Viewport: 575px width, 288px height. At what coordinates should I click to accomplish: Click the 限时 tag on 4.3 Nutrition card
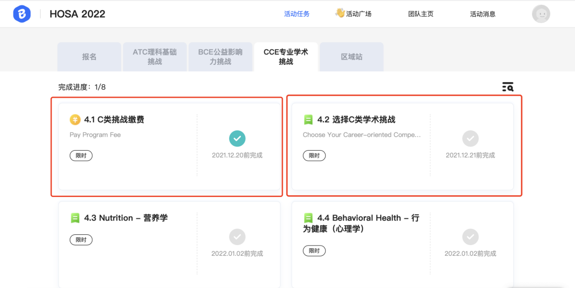[81, 240]
